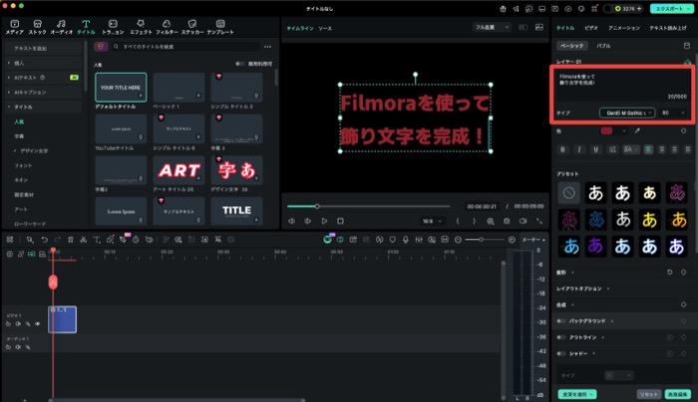This screenshot has height=402, width=698.
Task: Toggle Italic text formatting
Action: tap(579, 149)
